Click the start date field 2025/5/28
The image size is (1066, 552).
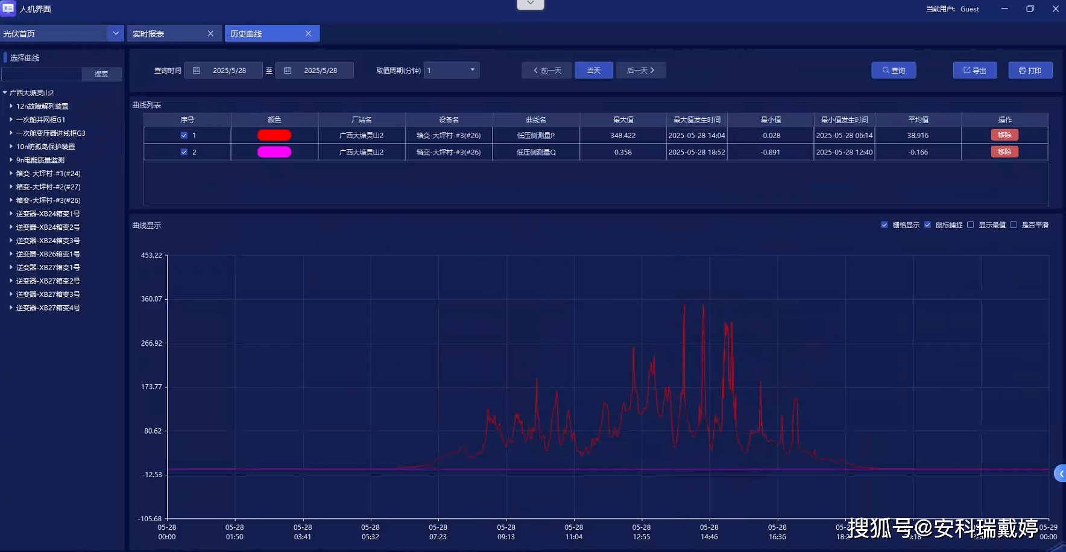224,71
